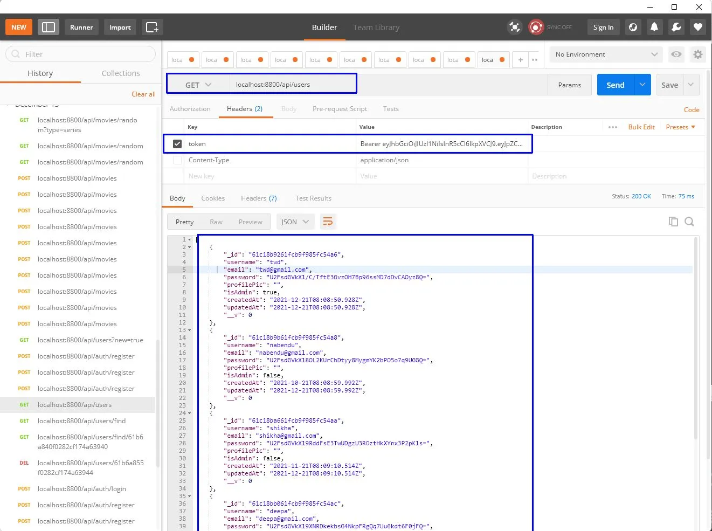
Task: Open the JSON format dropdown
Action: tap(295, 222)
